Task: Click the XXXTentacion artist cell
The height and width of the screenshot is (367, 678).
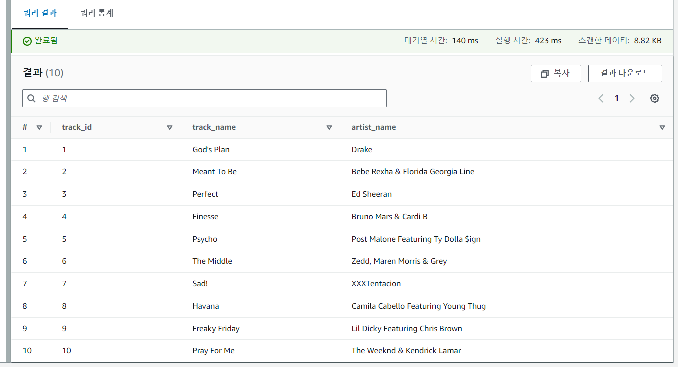Action: [x=376, y=284]
